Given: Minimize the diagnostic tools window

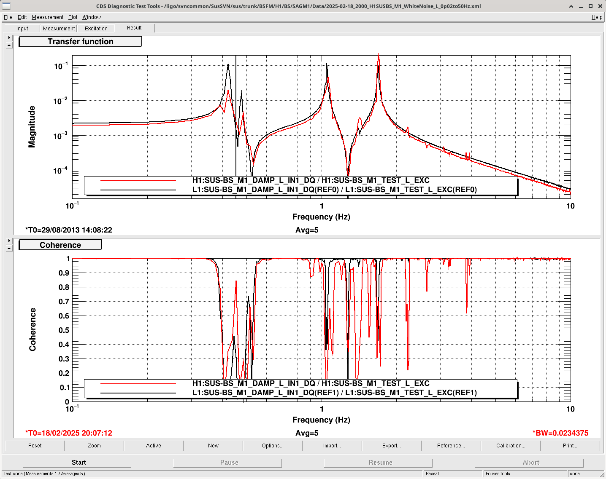Looking at the screenshot, I should pyautogui.click(x=581, y=6).
